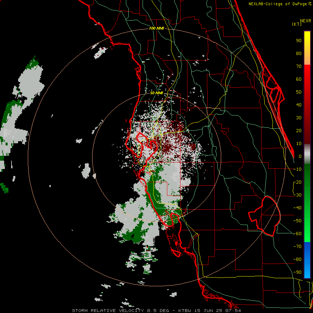This screenshot has width=313, height=313.
Task: Select the -40 value on velocity scale
Action: (x=297, y=208)
